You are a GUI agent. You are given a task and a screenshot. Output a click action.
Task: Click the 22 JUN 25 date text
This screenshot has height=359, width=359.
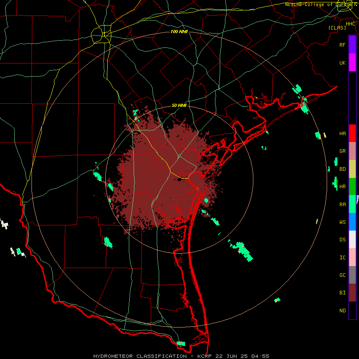[x=231, y=356]
